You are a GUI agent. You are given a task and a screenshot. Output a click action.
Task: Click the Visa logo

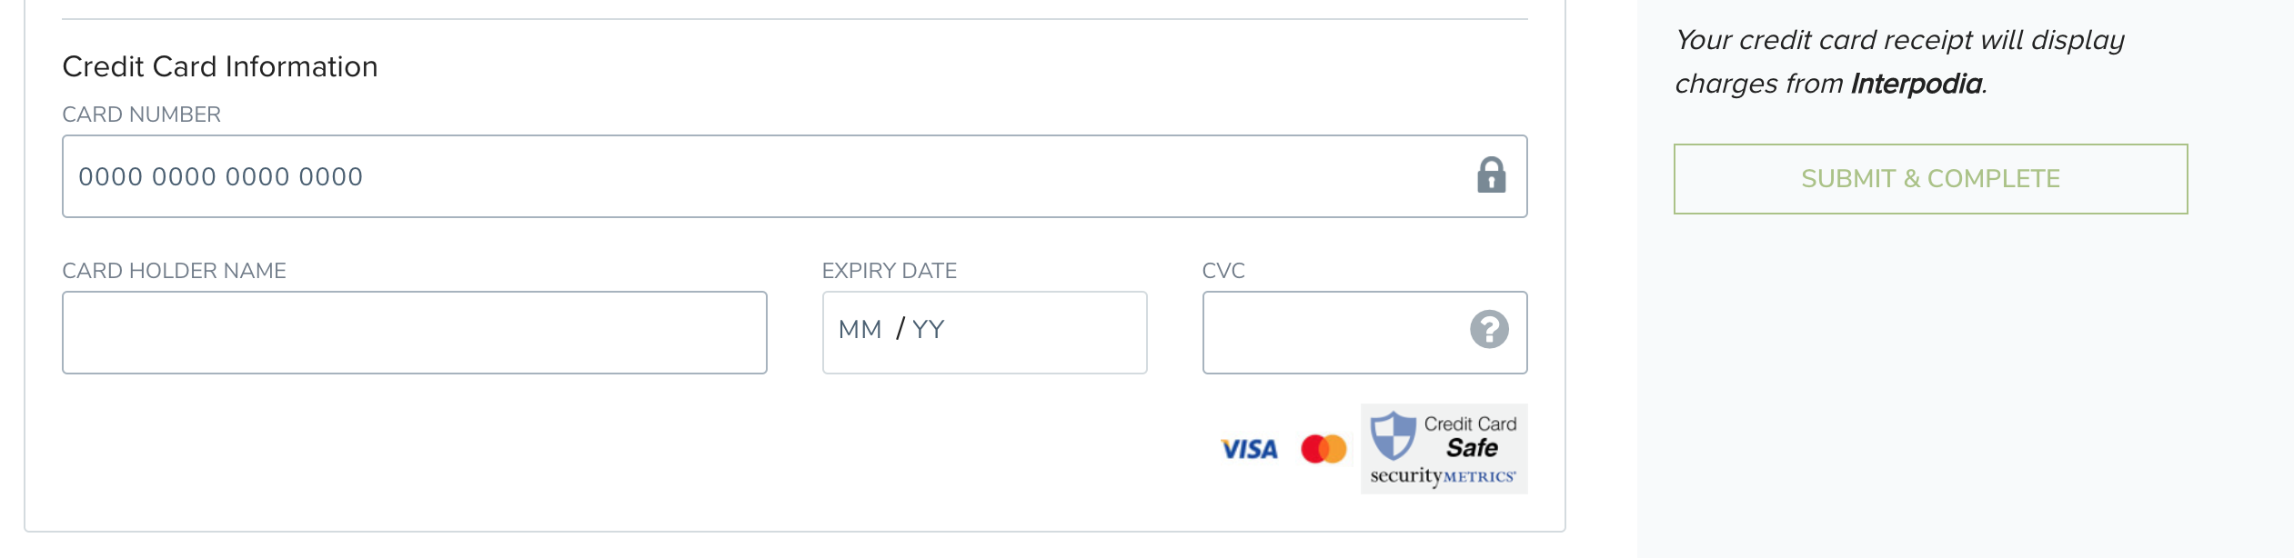click(x=1249, y=449)
